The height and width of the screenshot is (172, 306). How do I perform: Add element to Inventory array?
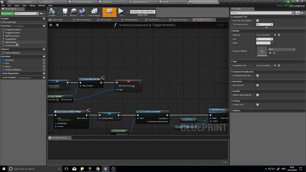point(275,35)
